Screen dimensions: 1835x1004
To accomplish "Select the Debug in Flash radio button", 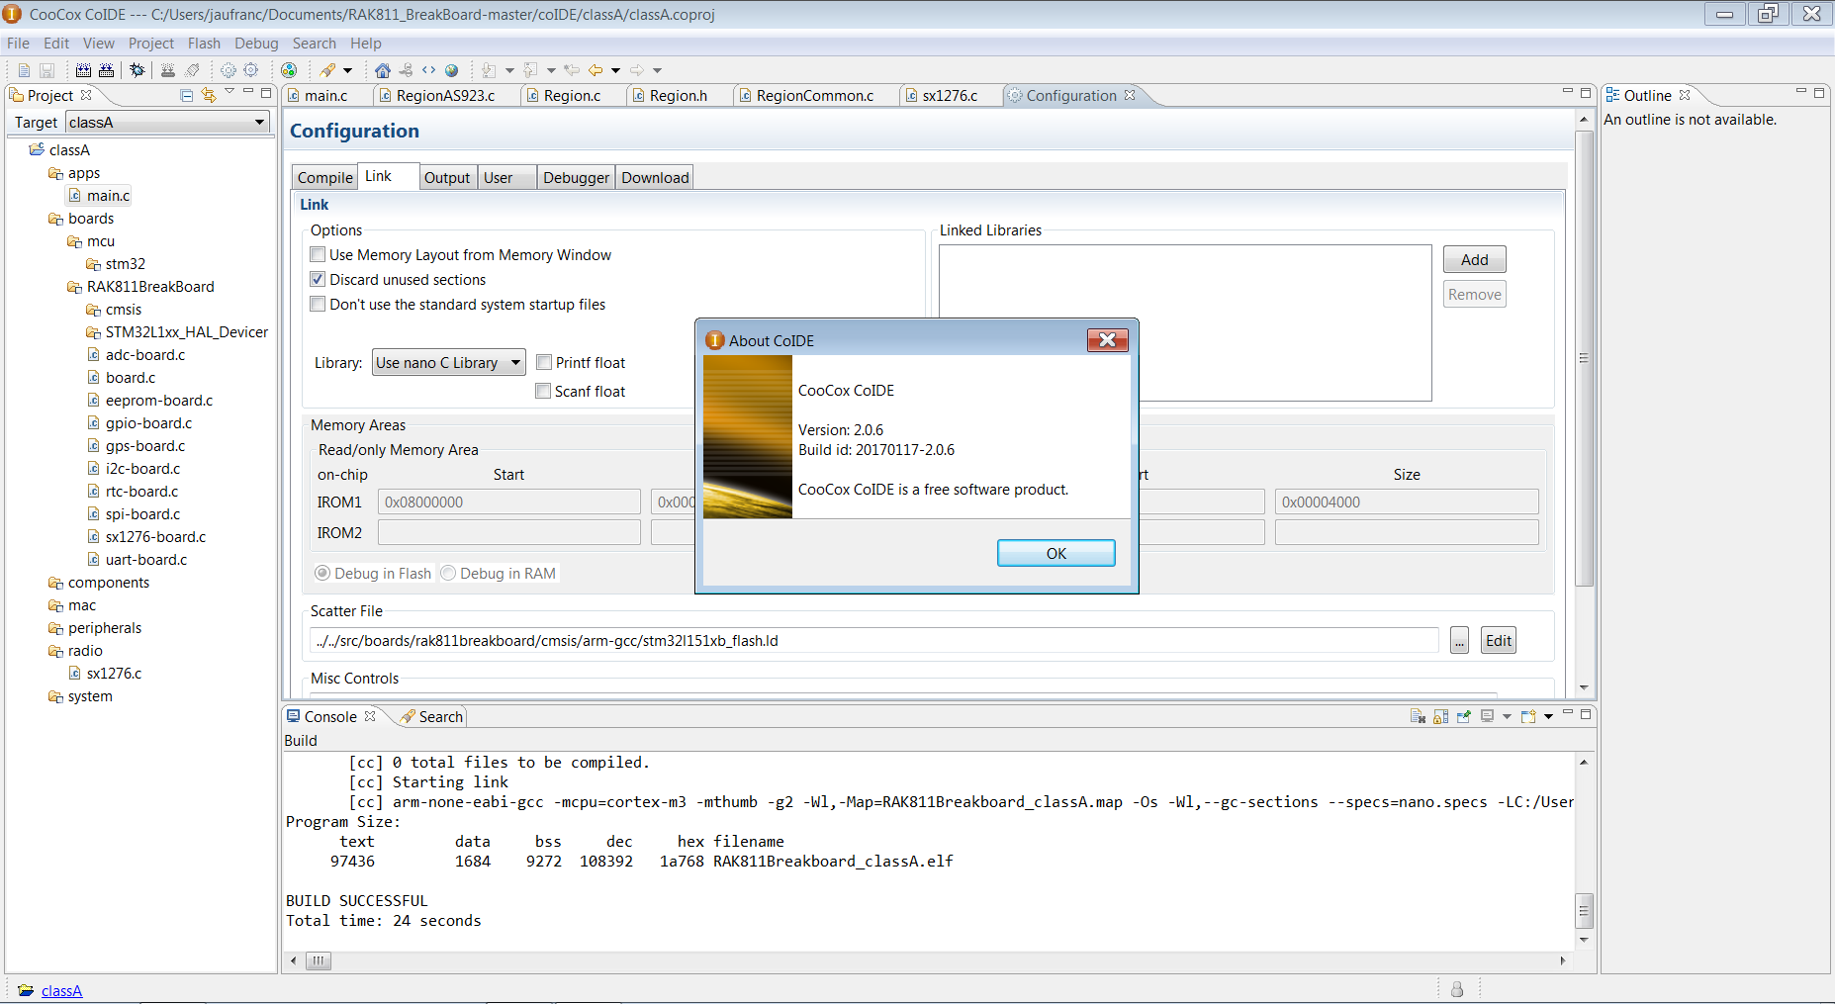I will [x=322, y=574].
